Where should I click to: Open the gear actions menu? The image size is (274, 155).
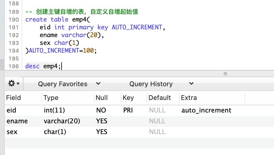tap(14, 83)
